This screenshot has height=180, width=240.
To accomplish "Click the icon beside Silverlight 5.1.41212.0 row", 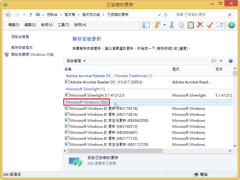I will pos(67,95).
